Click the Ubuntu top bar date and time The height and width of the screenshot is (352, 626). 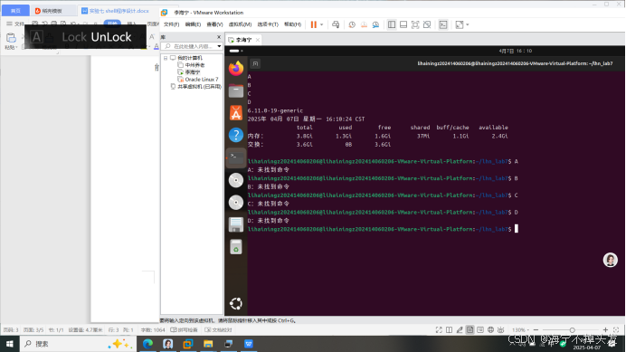click(516, 52)
